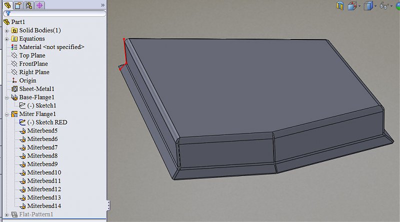This screenshot has width=400, height=222.
Task: Click the Display Style cube icon
Action: point(368,5)
